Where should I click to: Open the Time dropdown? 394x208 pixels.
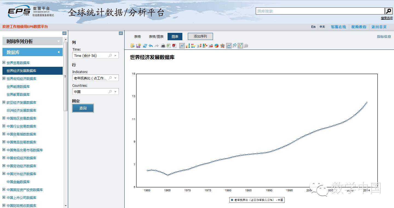pos(115,56)
